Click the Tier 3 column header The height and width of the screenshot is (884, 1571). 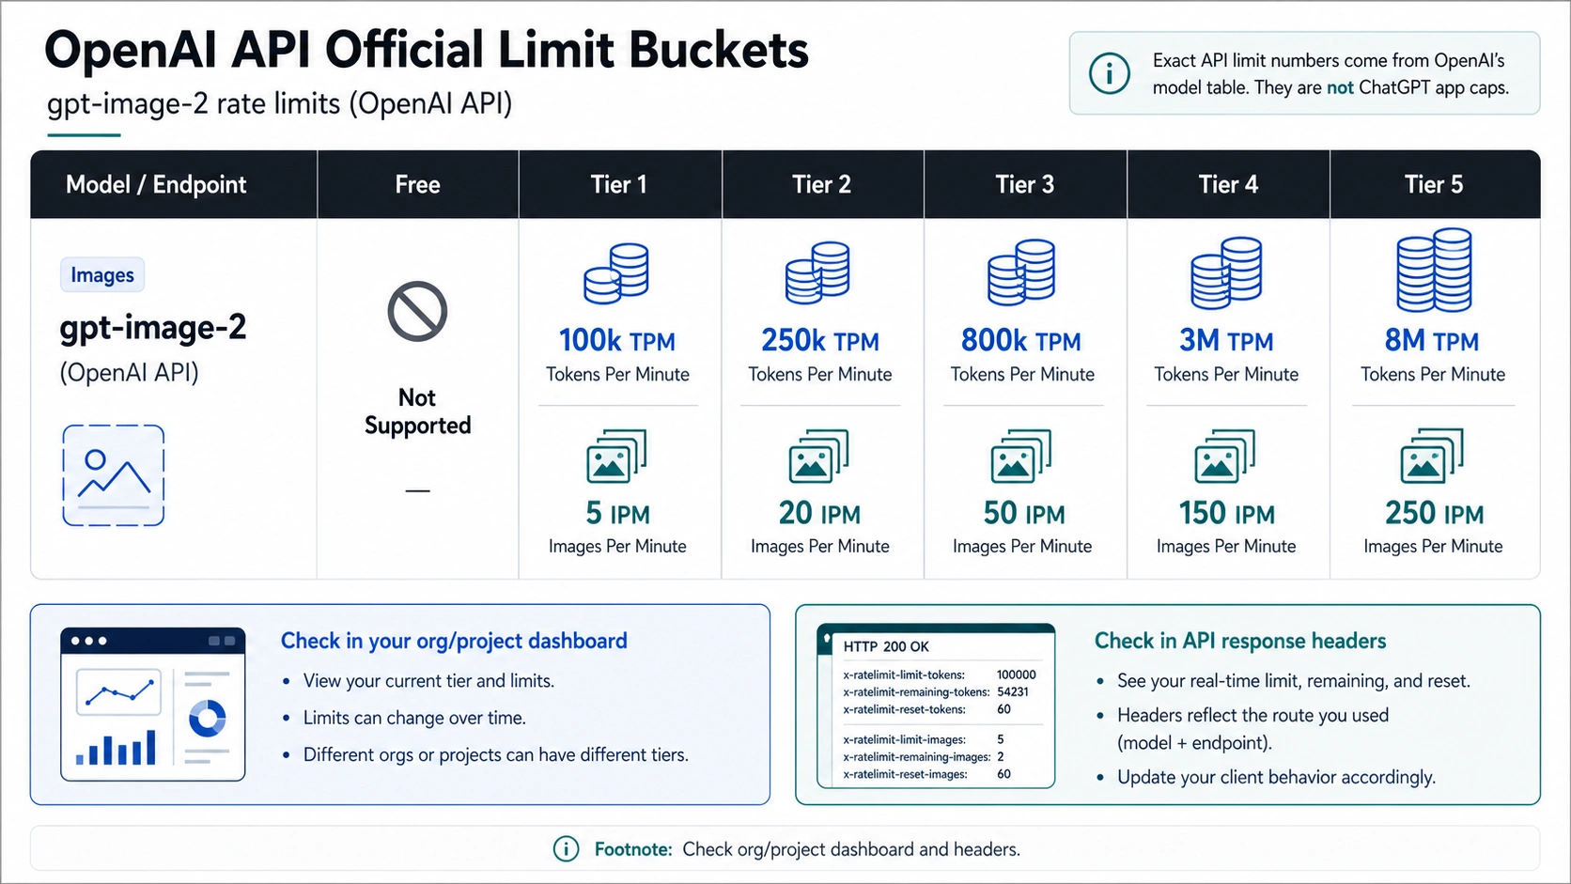coord(1024,184)
